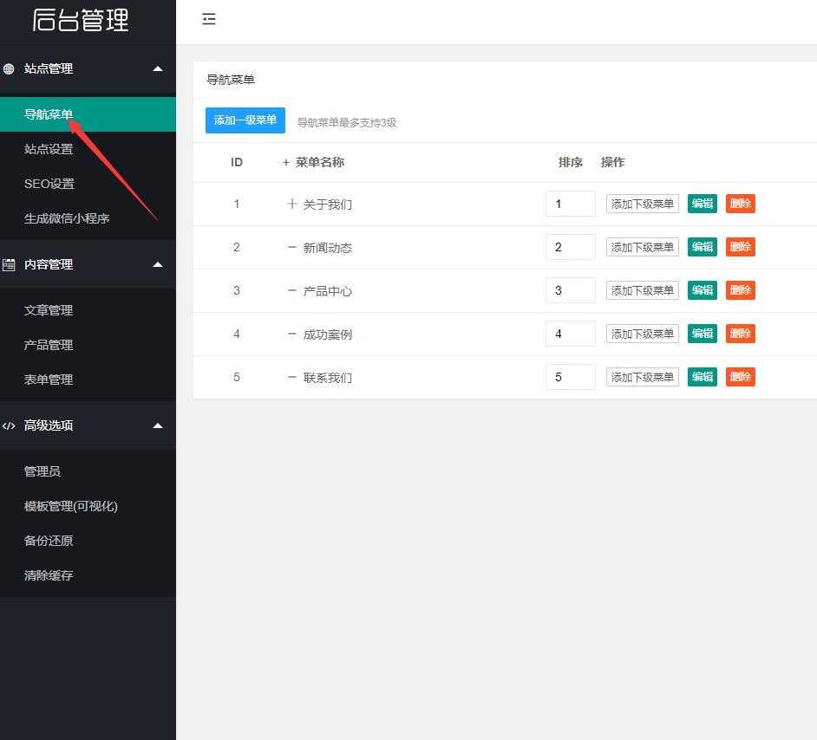Expand all via plus in 菜单名称 header
The image size is (817, 740).
(286, 163)
